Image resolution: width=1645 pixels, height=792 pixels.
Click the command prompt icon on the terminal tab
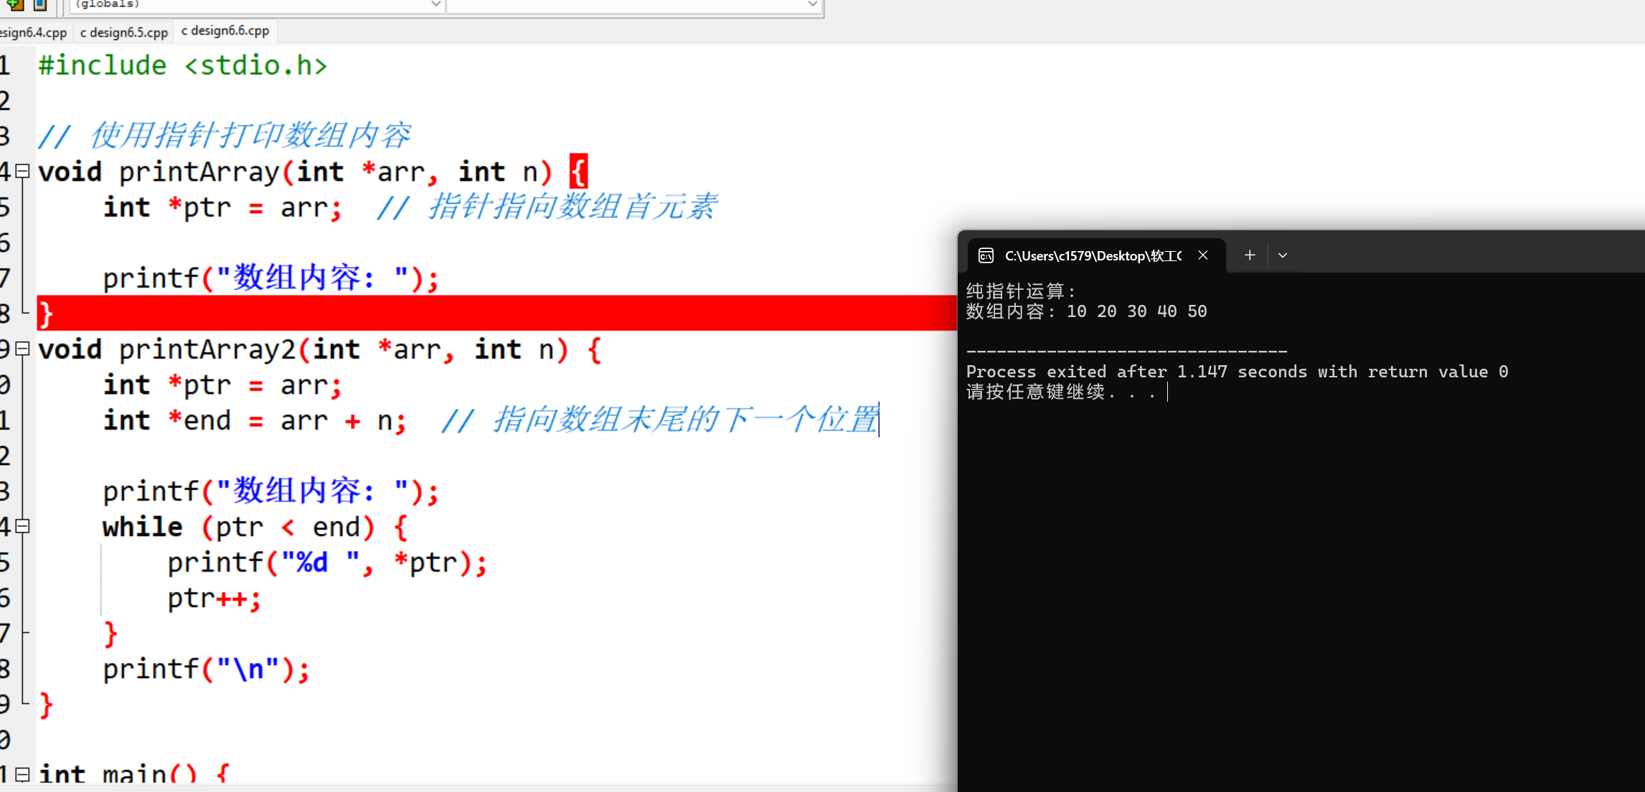click(985, 255)
